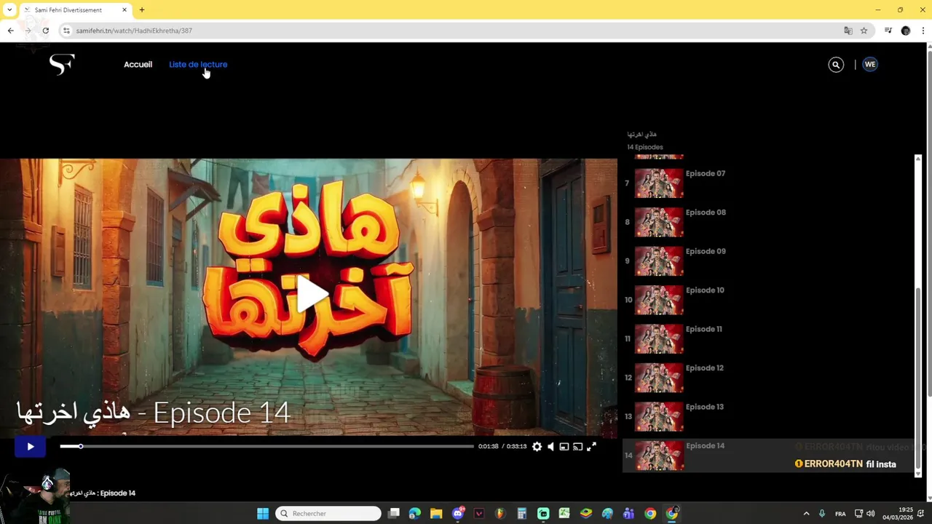Open a new browser tab with plus

(142, 10)
